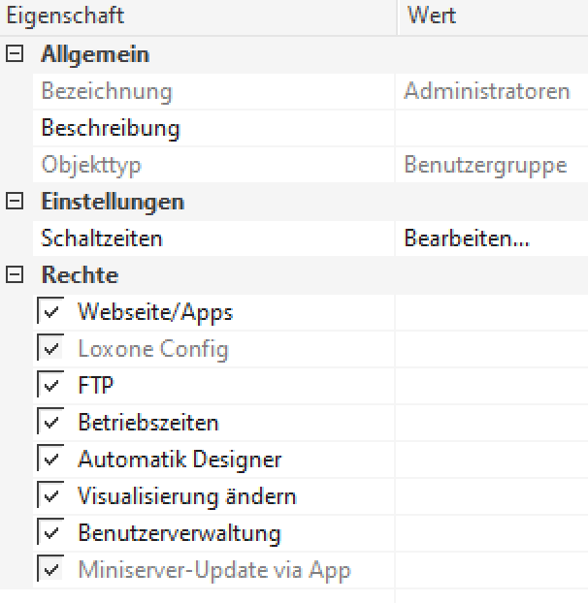Select the Schaltzeiten property row

[102, 238]
